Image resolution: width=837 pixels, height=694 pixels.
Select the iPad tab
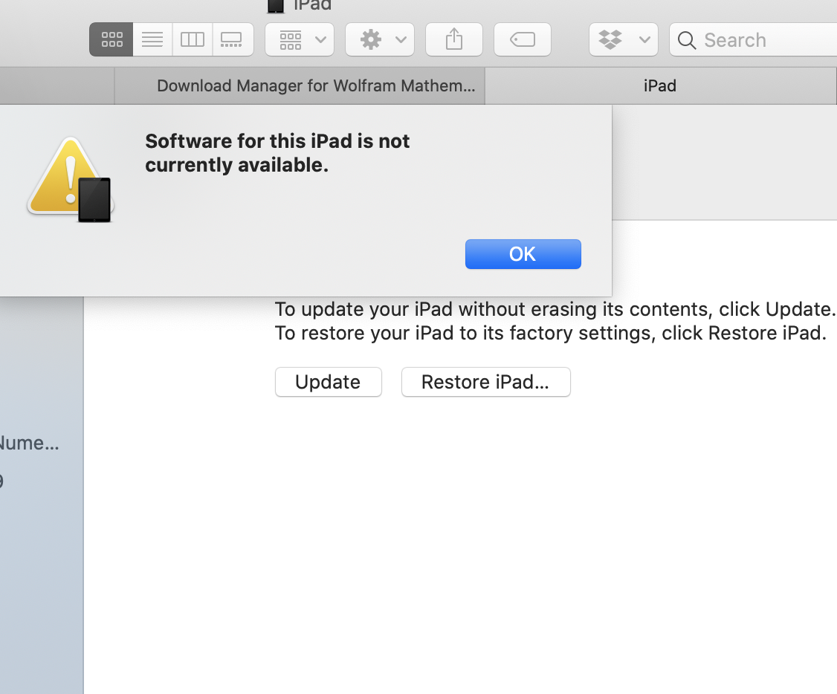[x=660, y=86]
